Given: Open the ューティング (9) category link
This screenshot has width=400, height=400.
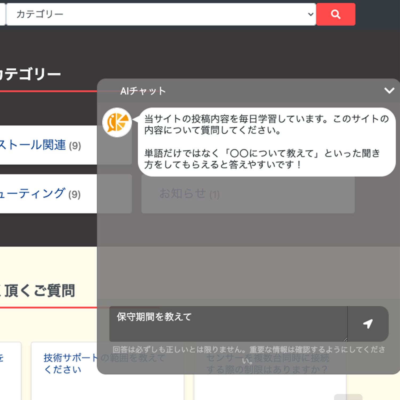Looking at the screenshot, I should click(x=40, y=194).
